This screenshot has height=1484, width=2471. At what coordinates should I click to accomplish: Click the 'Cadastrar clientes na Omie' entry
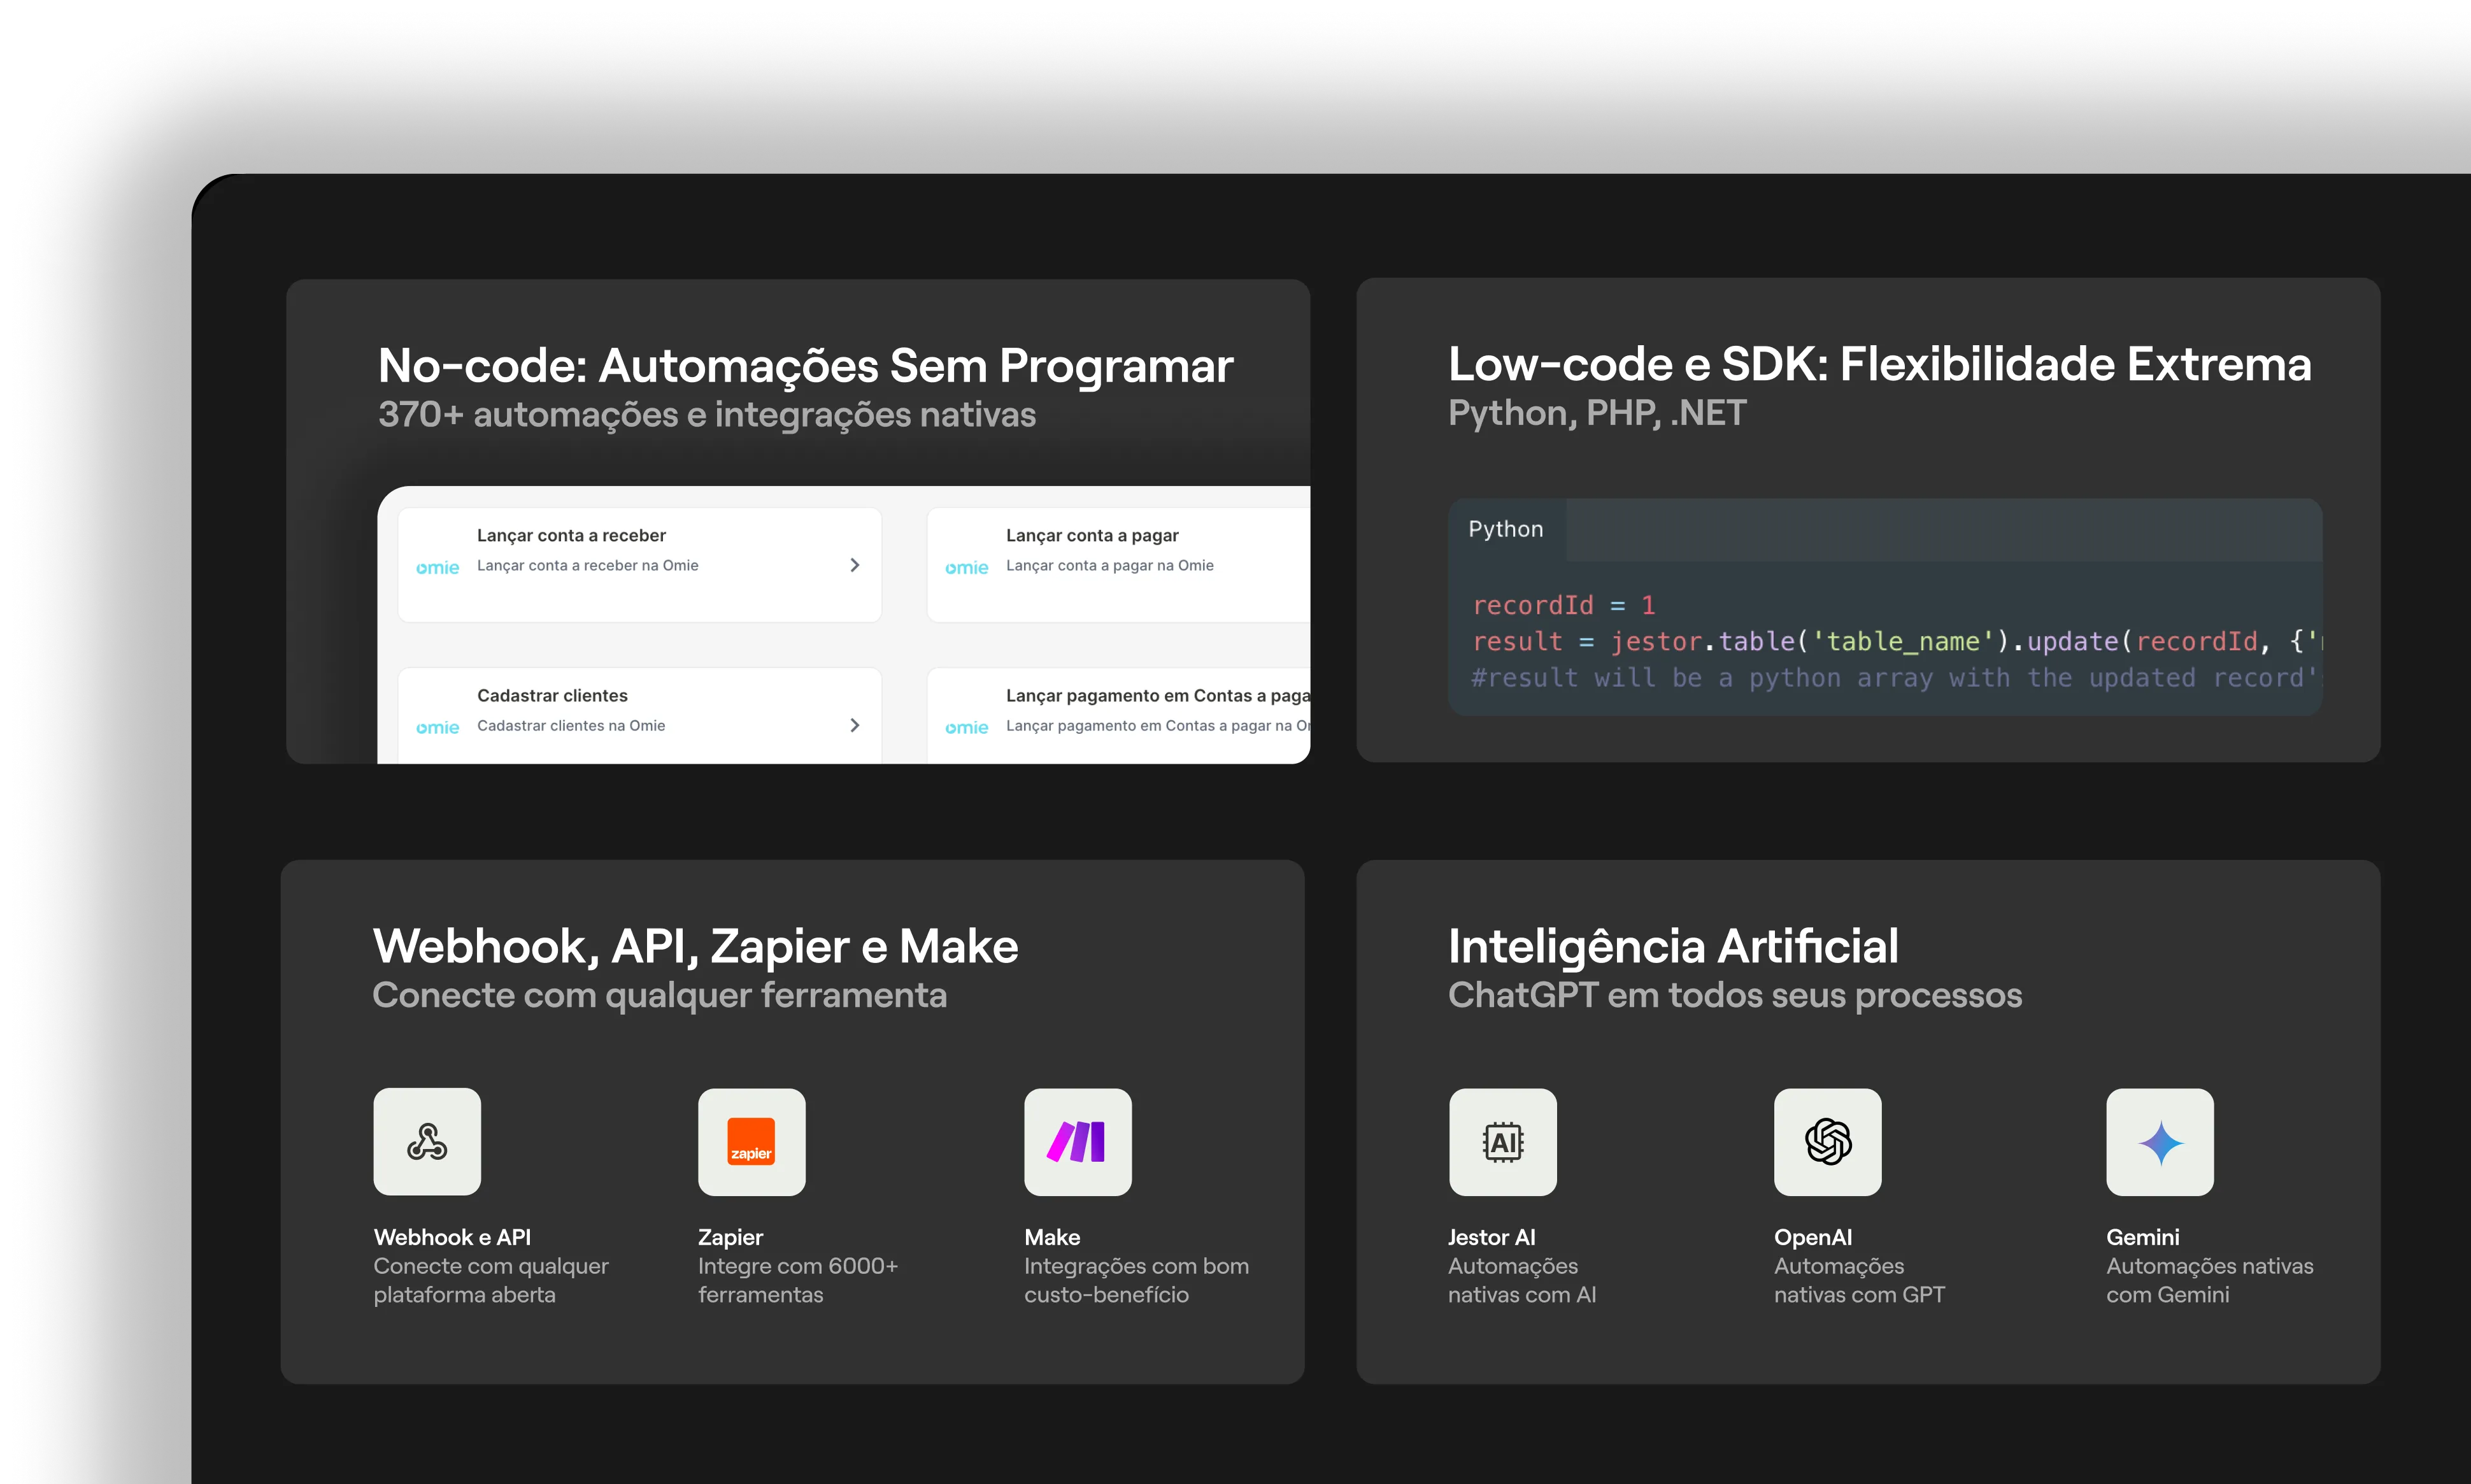pyautogui.click(x=570, y=726)
